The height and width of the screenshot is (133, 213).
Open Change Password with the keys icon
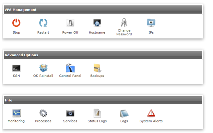[124, 22]
